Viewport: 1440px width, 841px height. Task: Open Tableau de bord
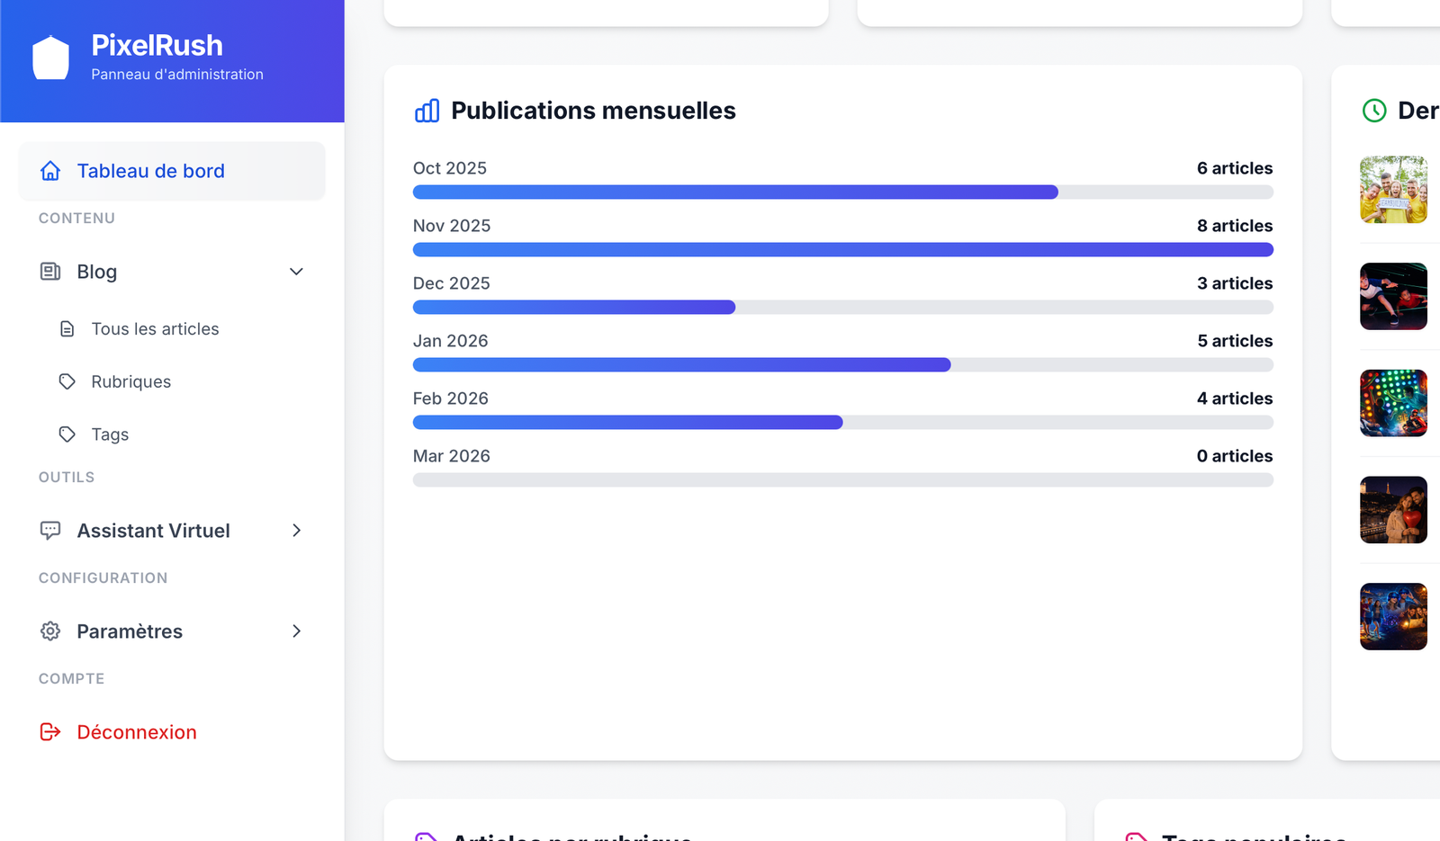tap(150, 170)
